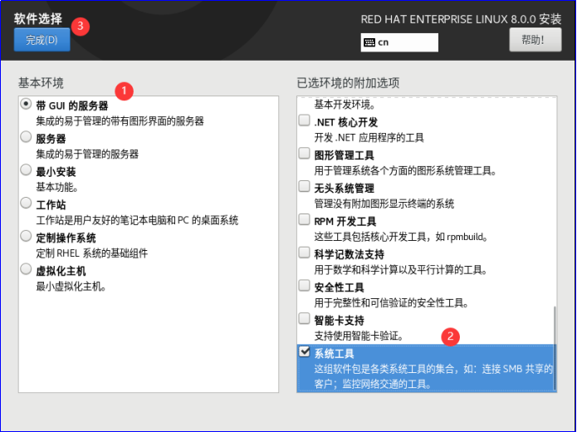
Task: Click text 定制 RHEL 系统的基础组件
Action: (92, 253)
